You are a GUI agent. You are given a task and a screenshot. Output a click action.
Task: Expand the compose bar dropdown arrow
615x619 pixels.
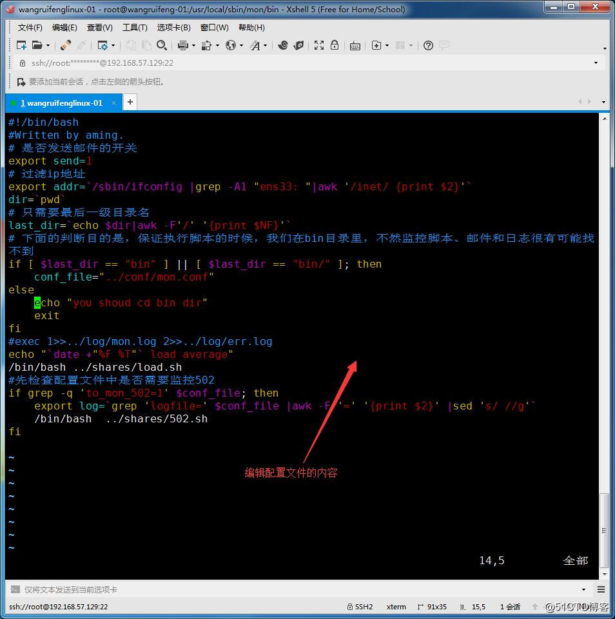coord(583,589)
